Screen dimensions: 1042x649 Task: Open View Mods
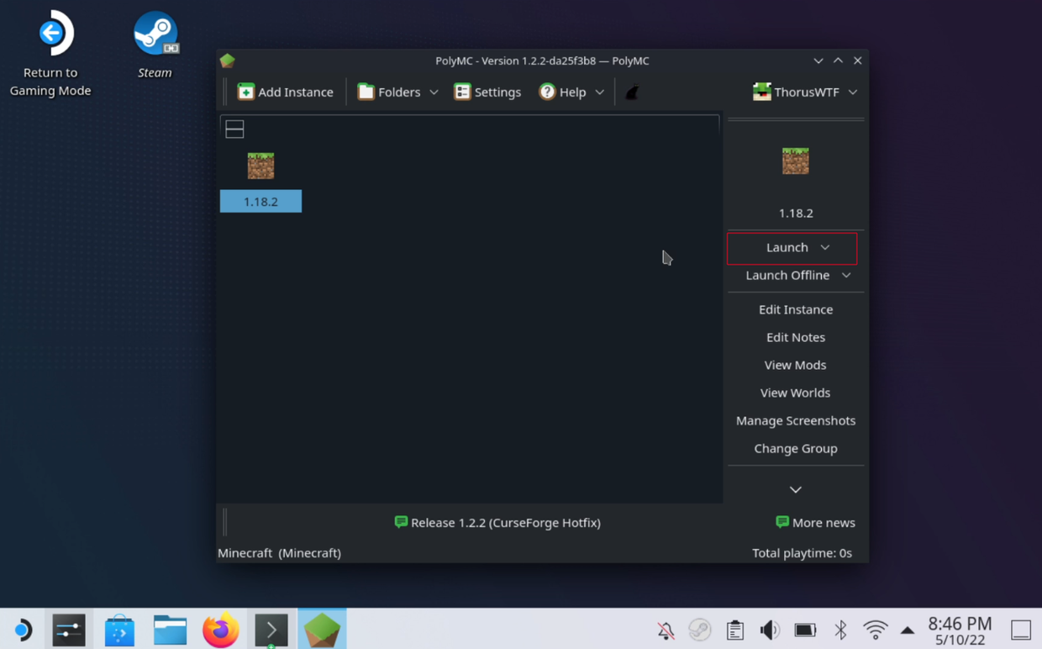pyautogui.click(x=796, y=365)
